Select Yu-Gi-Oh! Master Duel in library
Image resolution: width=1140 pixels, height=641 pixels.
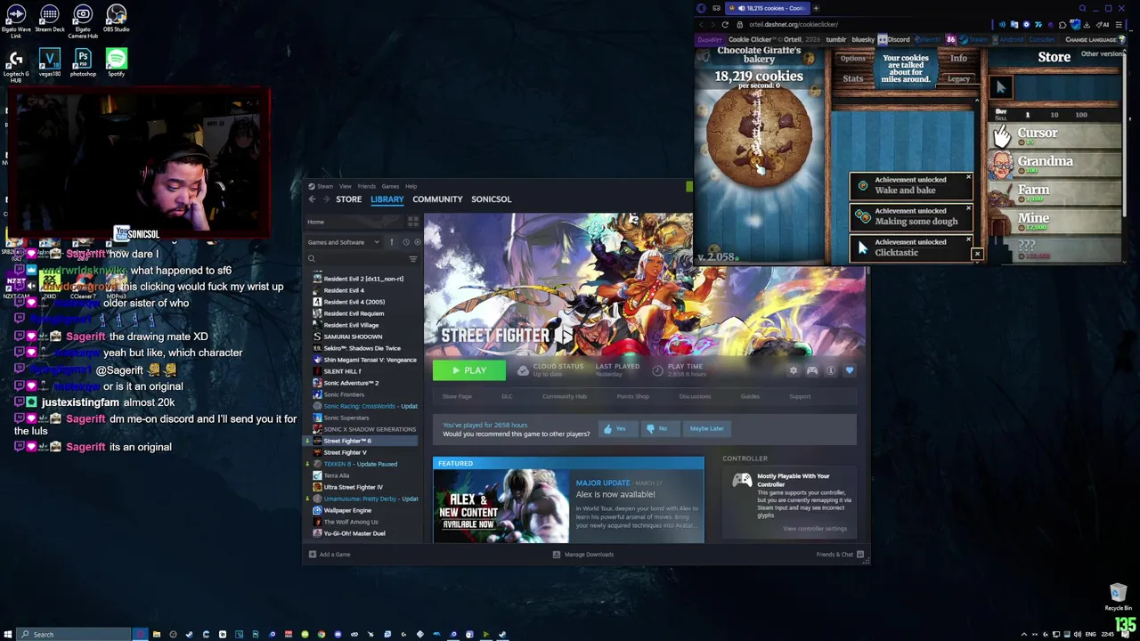click(x=354, y=533)
